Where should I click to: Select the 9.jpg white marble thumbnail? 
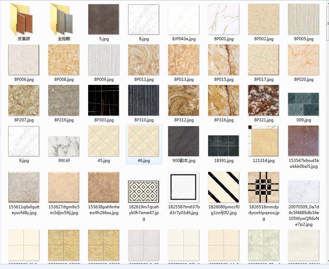tap(24, 141)
